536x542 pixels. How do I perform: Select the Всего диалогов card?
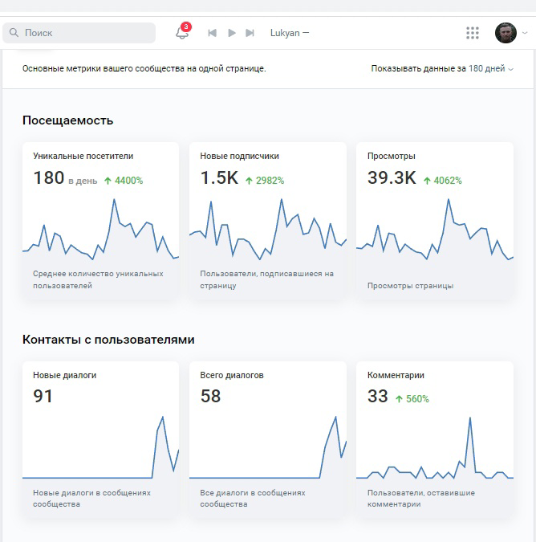(x=268, y=439)
